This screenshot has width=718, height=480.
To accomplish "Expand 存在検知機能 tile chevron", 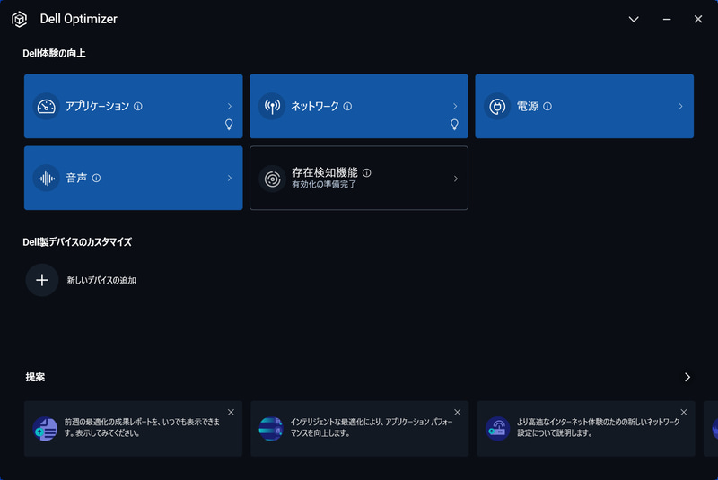I will click(x=456, y=179).
